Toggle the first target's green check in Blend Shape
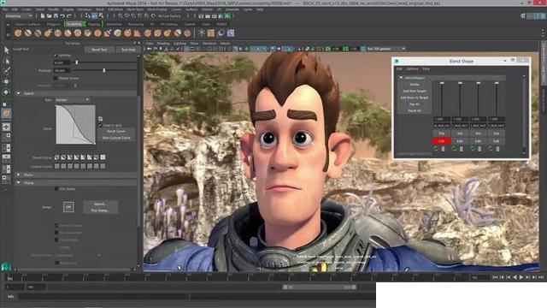 tap(436, 149)
